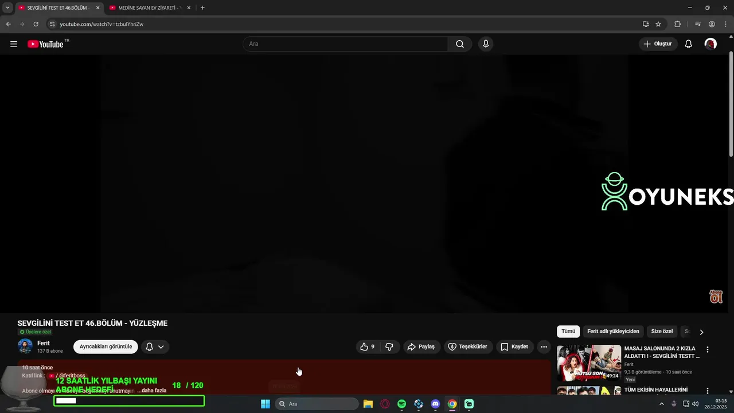Open more actions for the video
The image size is (734, 413).
[x=544, y=346]
